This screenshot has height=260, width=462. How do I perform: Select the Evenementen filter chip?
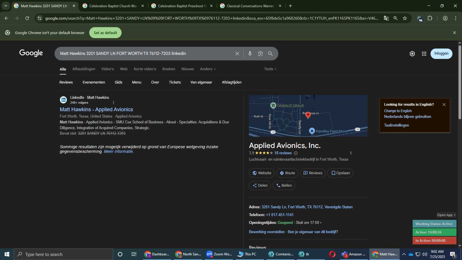pos(94,82)
